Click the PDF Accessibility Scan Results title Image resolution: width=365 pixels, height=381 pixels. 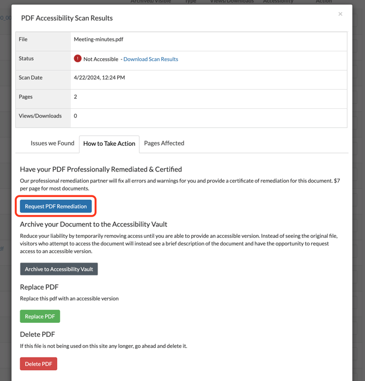click(67, 18)
